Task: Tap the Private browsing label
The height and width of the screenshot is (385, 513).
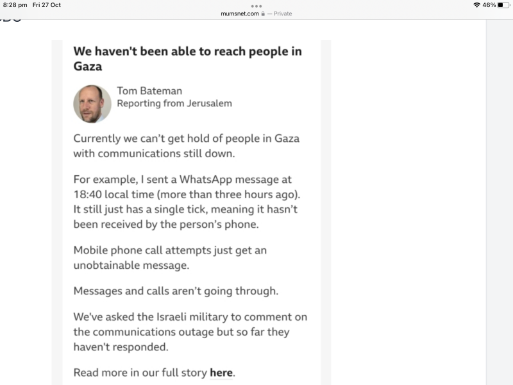Action: tap(283, 12)
